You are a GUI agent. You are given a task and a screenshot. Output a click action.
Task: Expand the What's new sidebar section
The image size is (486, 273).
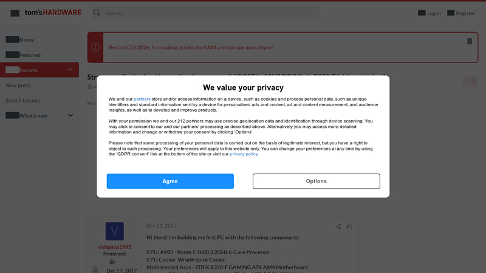point(70,115)
